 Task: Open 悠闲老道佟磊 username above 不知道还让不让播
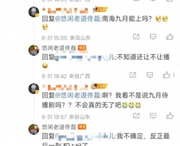(59, 48)
